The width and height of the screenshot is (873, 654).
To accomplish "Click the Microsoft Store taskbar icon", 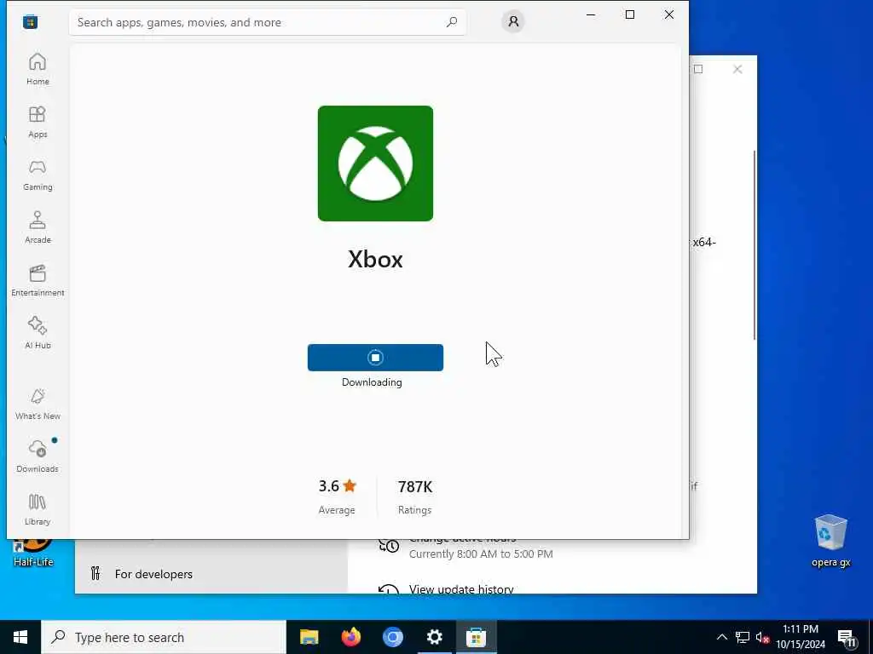I will tap(476, 637).
